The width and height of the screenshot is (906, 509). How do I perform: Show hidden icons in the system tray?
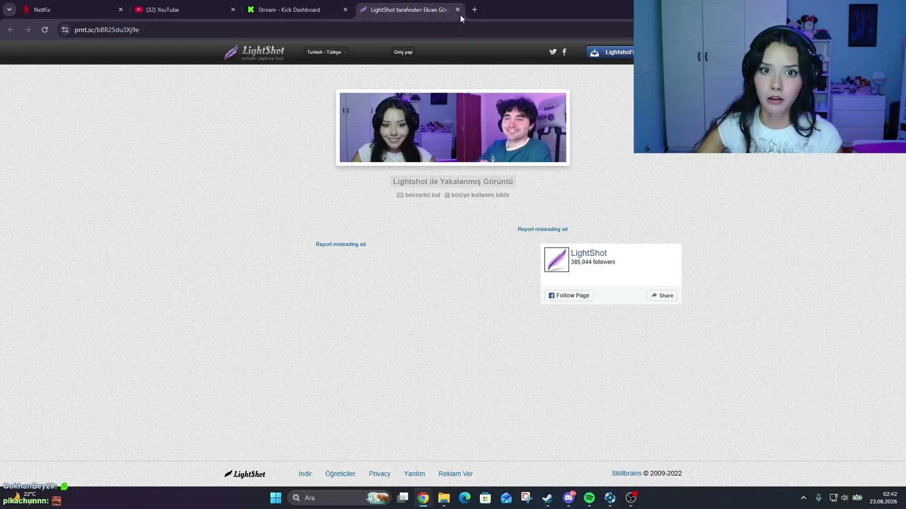pos(803,498)
